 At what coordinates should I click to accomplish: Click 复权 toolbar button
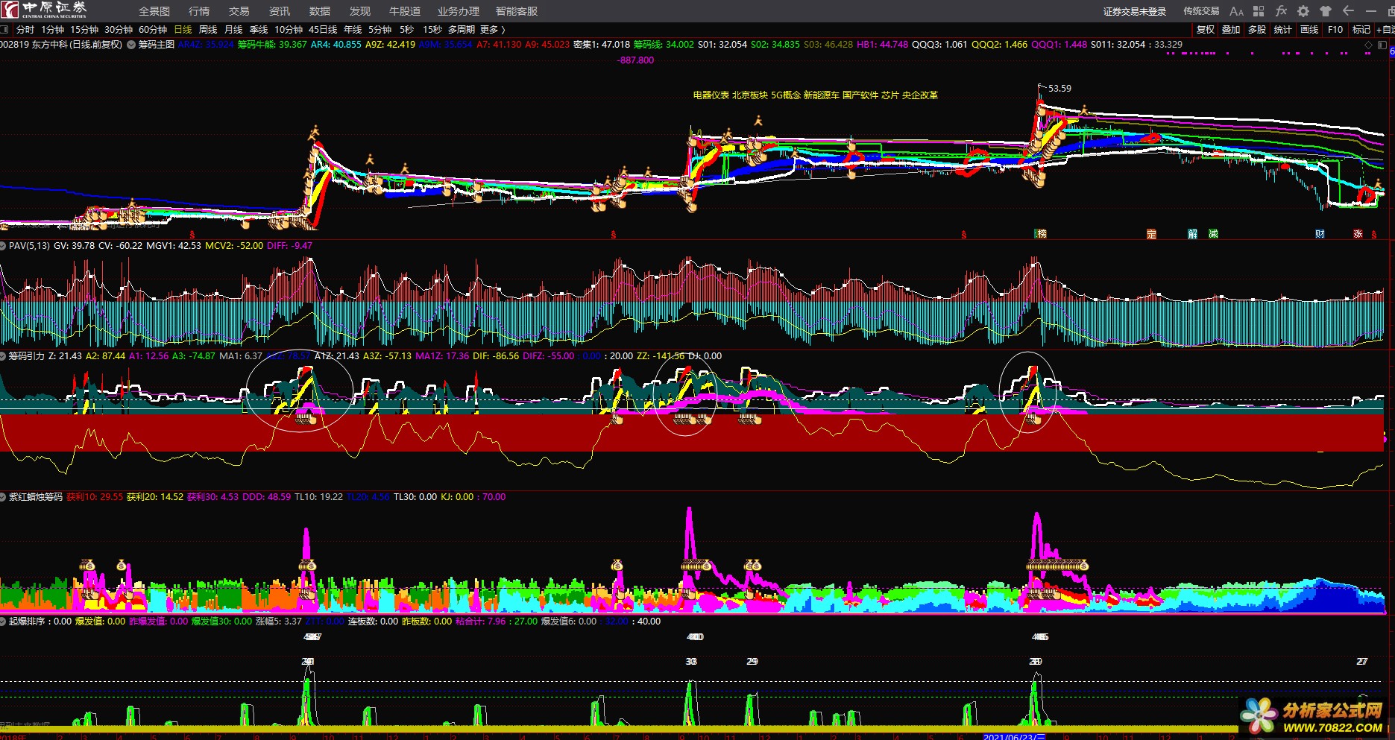point(1206,30)
